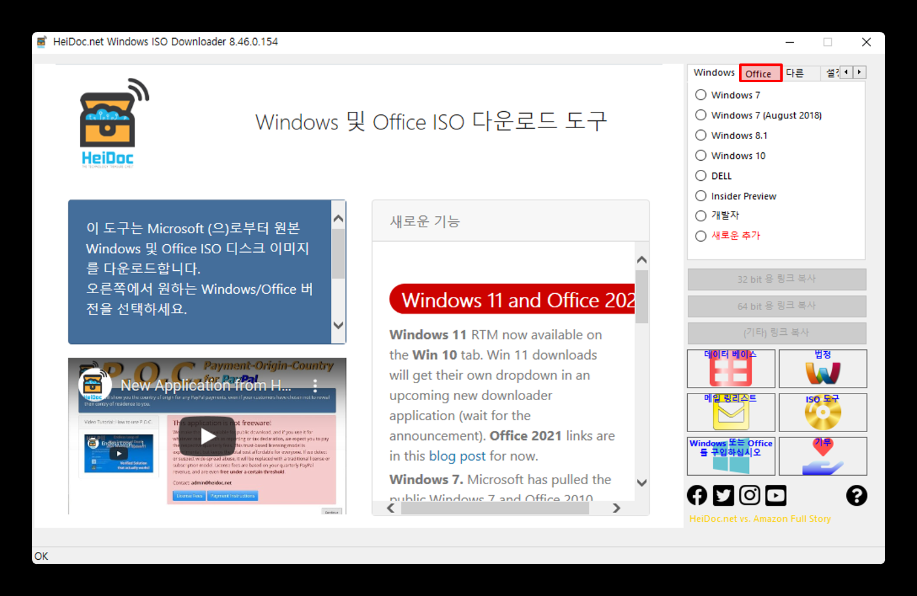Open the 법정 legal icon button

[x=823, y=369]
